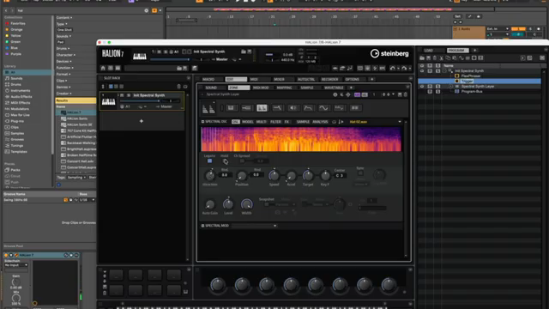
Task: Toggle the Sync checkbox in Spectral Osc
Action: [360, 173]
